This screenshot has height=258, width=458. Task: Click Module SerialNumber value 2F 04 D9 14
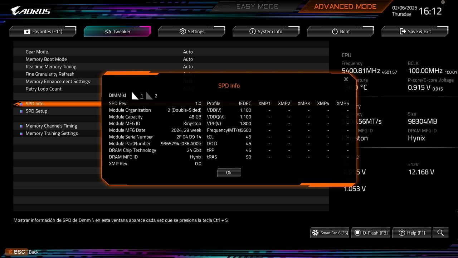[x=189, y=137]
